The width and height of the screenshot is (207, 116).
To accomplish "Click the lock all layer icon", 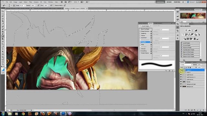I will coord(190,67).
